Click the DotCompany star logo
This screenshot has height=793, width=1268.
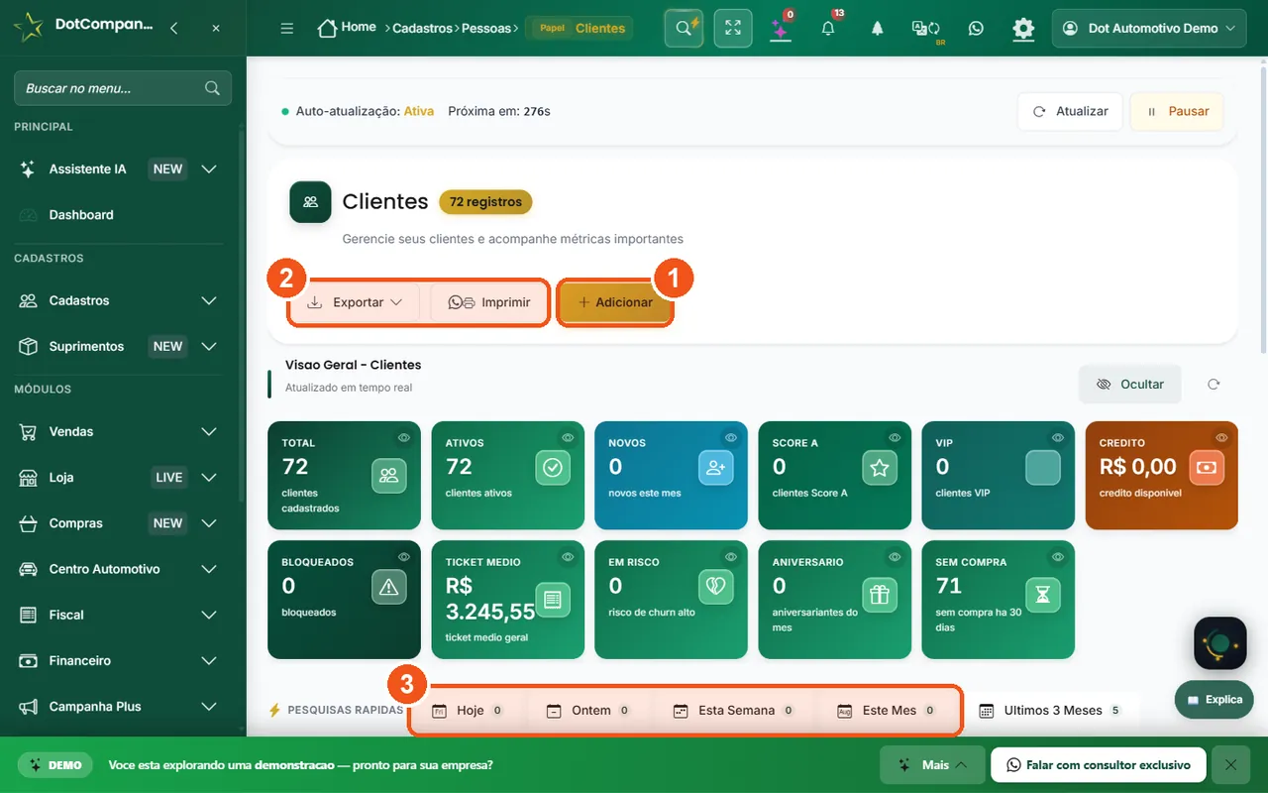pyautogui.click(x=29, y=27)
